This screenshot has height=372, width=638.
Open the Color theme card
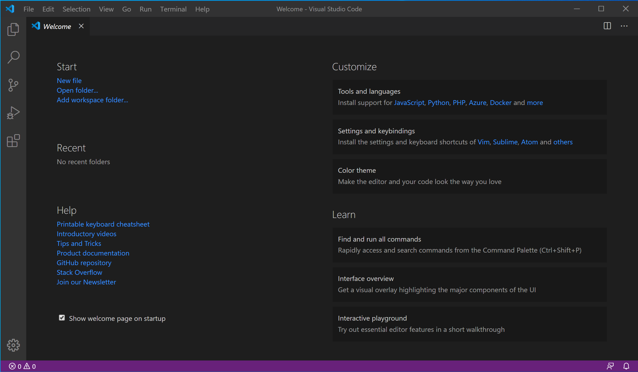[470, 176]
